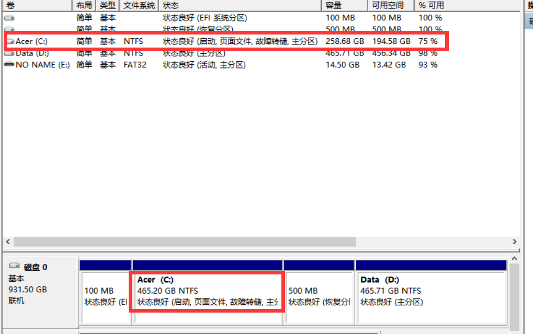This screenshot has height=334, width=533.
Task: Click the horizontal scrollbar right arrow
Action: click(x=514, y=241)
